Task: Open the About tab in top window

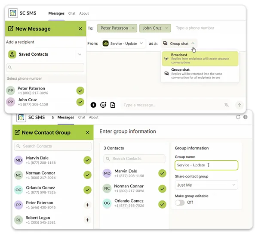Action: [x=84, y=13]
